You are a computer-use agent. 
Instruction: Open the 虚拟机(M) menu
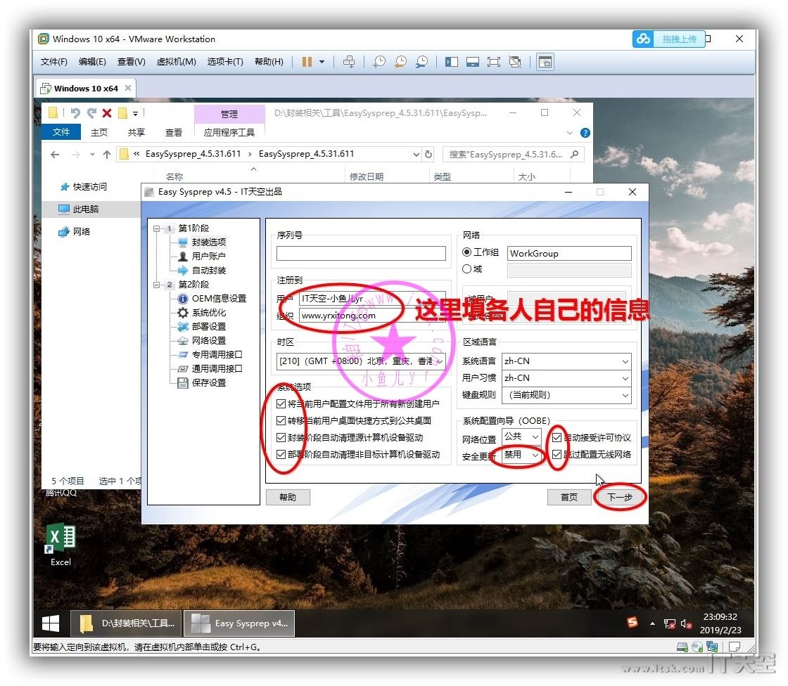tap(176, 62)
